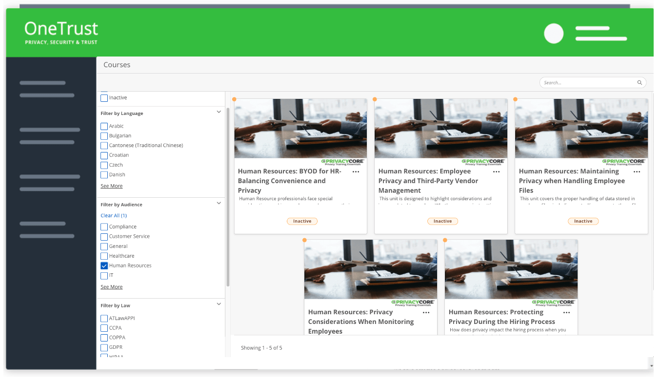660x379 pixels.
Task: Enable the Croatian language filter
Action: tap(104, 155)
